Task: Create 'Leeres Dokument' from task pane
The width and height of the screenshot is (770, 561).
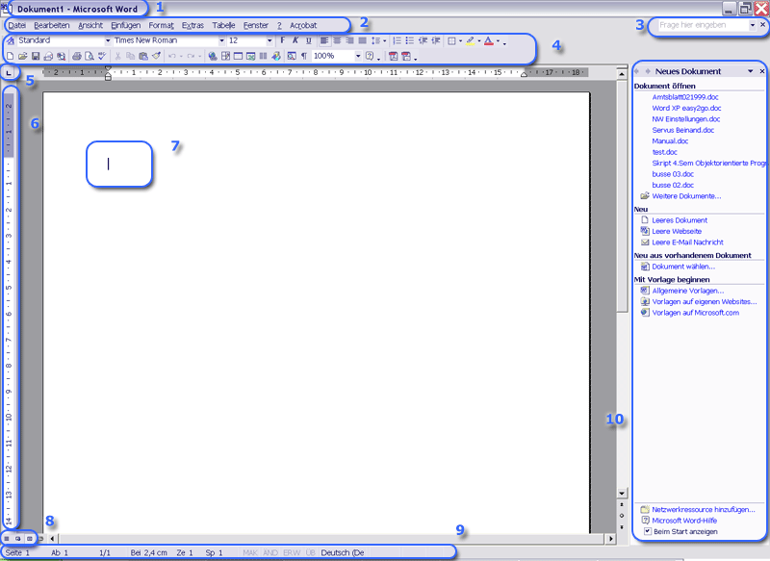Action: [x=680, y=220]
